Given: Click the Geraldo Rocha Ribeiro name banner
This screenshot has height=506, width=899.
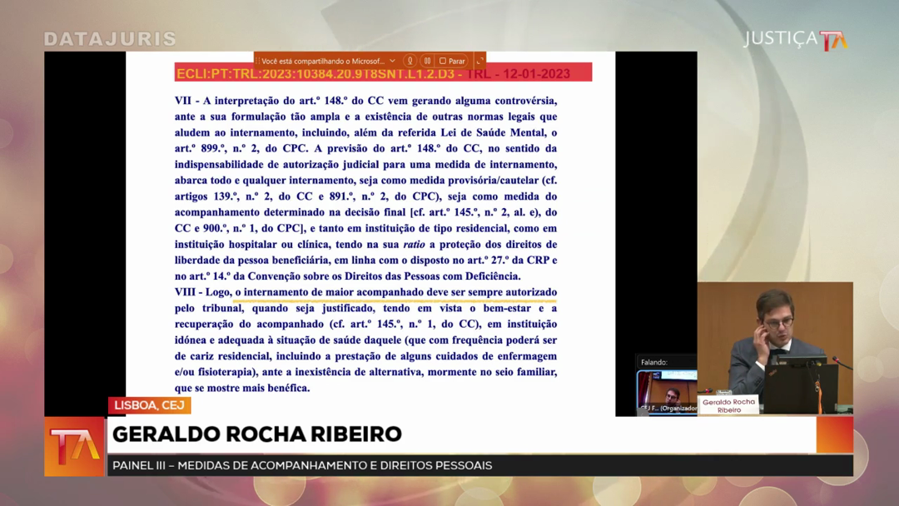Looking at the screenshot, I should tap(256, 434).
